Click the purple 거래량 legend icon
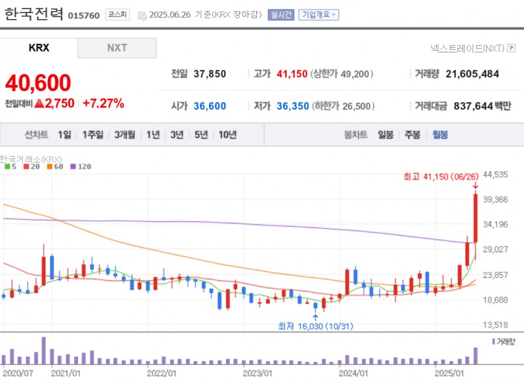The image size is (524, 380). point(493,341)
